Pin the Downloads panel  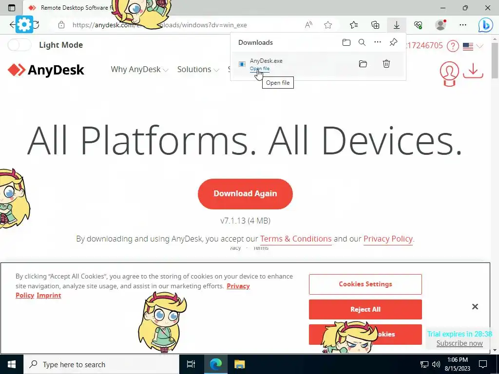click(393, 42)
